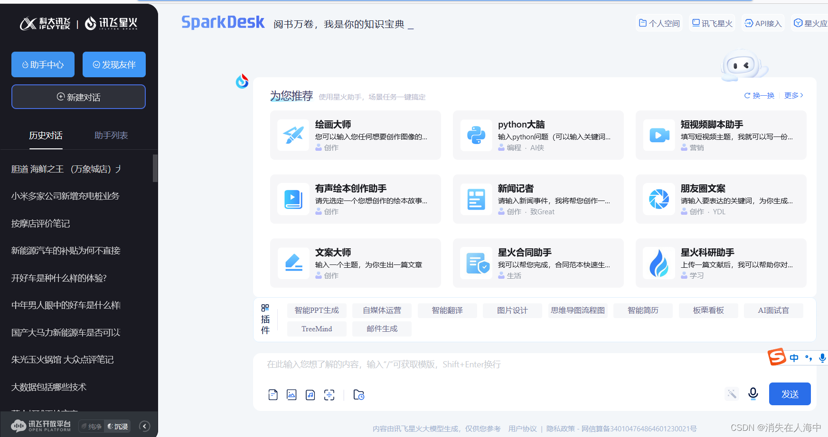Click the image upload icon below input
The height and width of the screenshot is (437, 828).
(x=292, y=395)
